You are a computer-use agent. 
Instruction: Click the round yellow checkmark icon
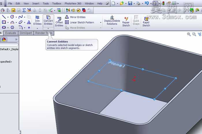click(78, 10)
